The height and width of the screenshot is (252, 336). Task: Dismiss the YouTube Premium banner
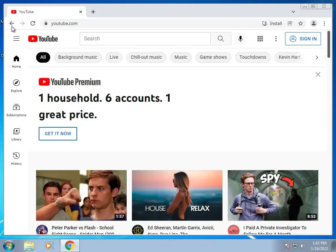[318, 74]
